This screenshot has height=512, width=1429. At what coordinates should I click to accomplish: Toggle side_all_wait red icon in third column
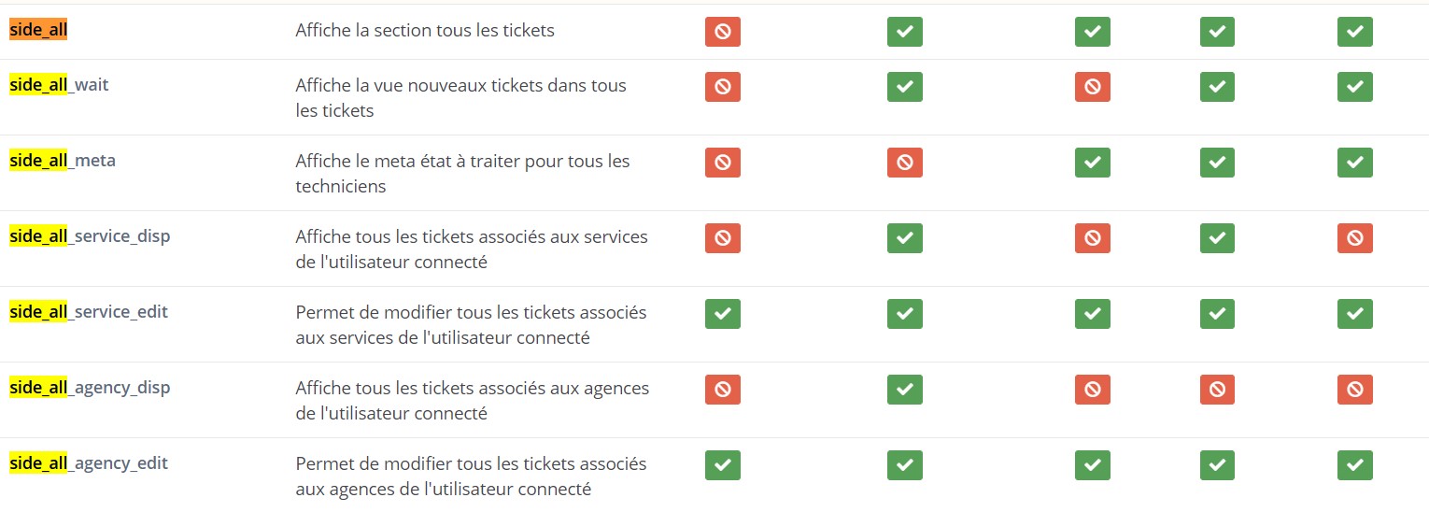click(1092, 87)
